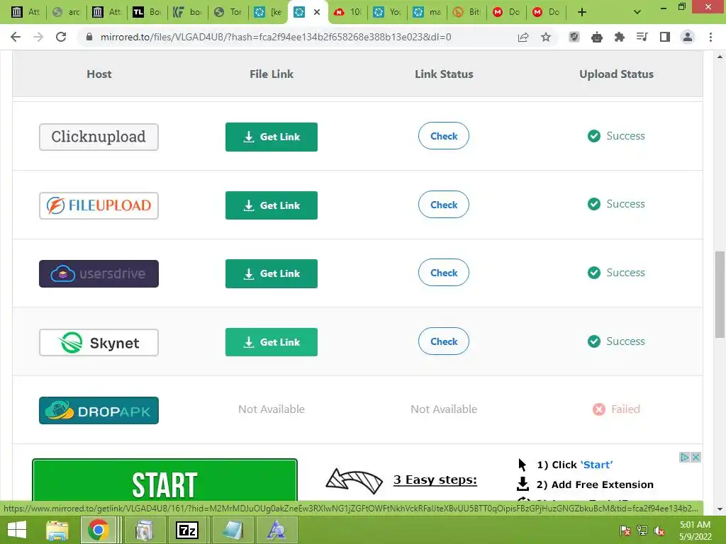Open the shield extension icon
Image resolution: width=726 pixels, height=544 pixels.
pyautogui.click(x=574, y=37)
